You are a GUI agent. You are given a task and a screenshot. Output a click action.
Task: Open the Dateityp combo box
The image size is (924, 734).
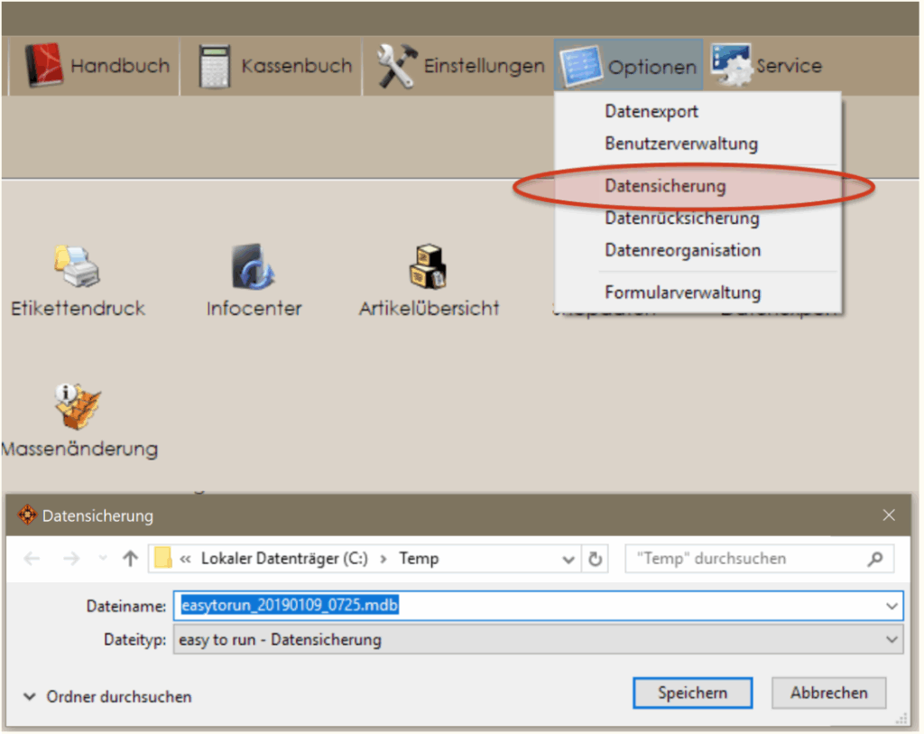[537, 640]
